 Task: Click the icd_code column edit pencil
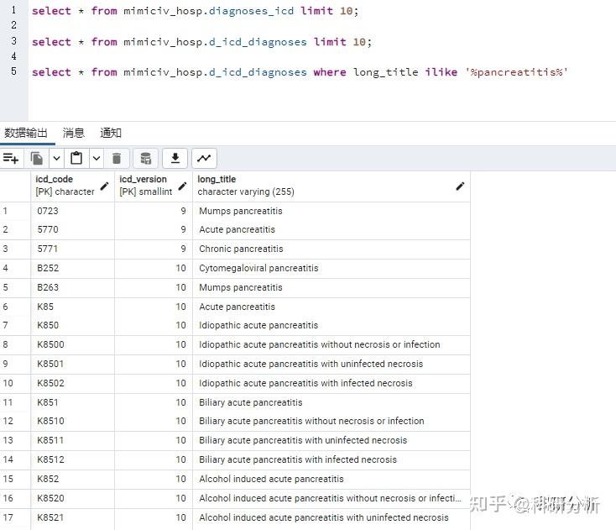(105, 186)
